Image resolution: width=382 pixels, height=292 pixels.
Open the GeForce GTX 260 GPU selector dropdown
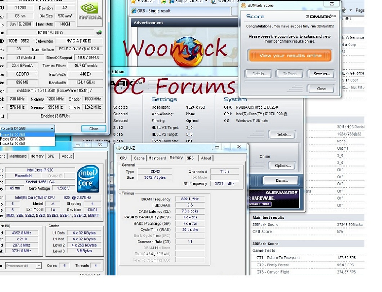(x=52, y=128)
